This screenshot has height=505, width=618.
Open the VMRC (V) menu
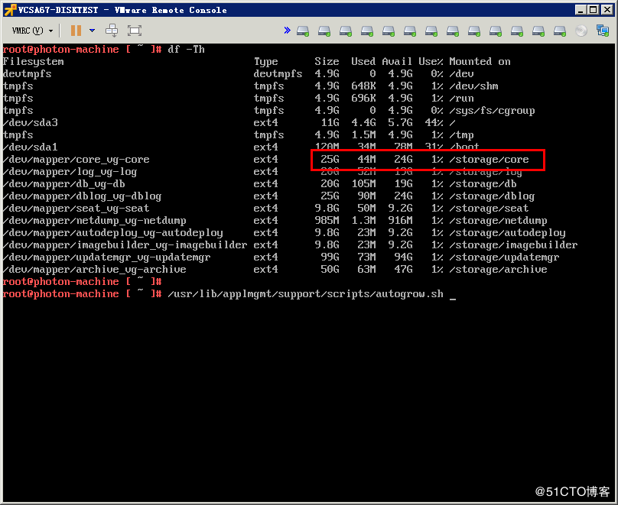32,31
